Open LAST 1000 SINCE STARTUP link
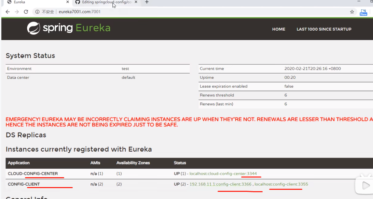Screen dimensions: 373x199 324,29
